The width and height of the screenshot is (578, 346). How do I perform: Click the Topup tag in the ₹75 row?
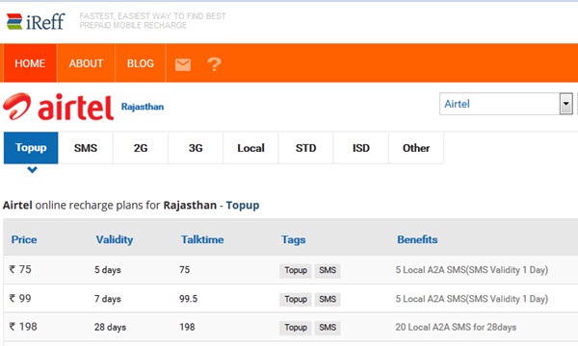pyautogui.click(x=296, y=270)
